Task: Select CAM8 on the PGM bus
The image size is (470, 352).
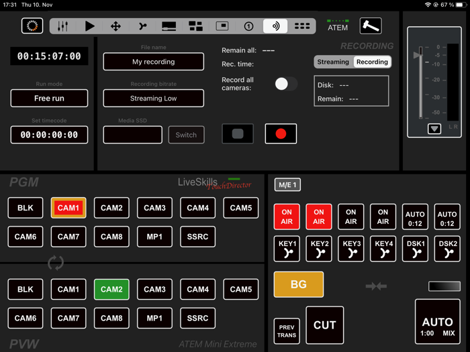Action: 111,237
